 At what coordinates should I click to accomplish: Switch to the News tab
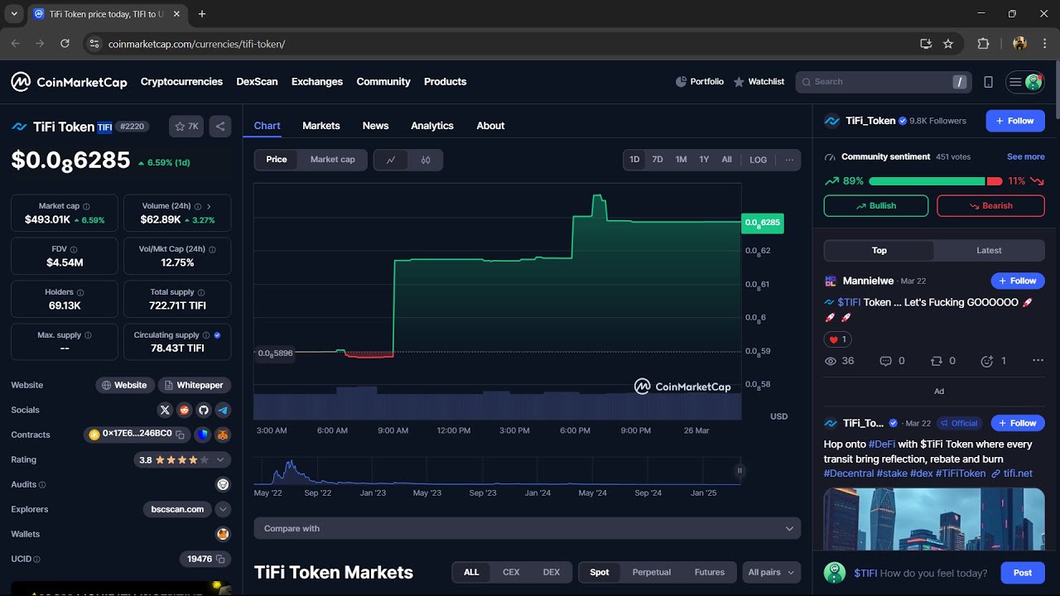coord(375,126)
